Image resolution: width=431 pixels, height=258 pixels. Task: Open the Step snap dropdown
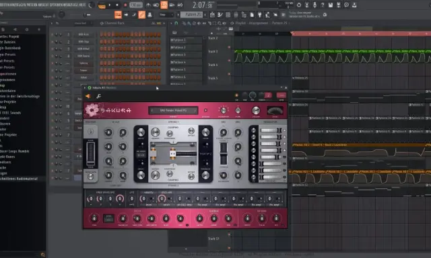(x=166, y=15)
